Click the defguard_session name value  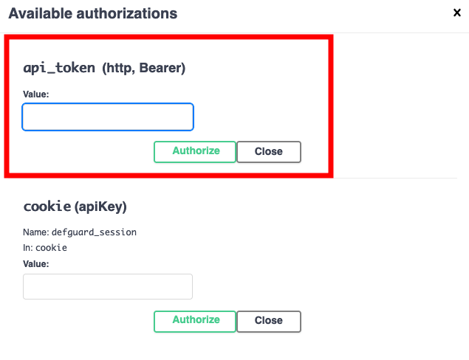pos(94,232)
